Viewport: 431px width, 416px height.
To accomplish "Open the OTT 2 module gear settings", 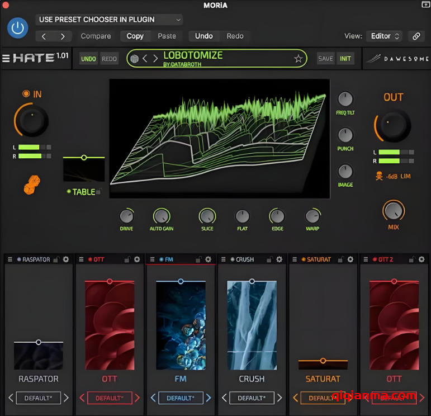I will [x=421, y=259].
